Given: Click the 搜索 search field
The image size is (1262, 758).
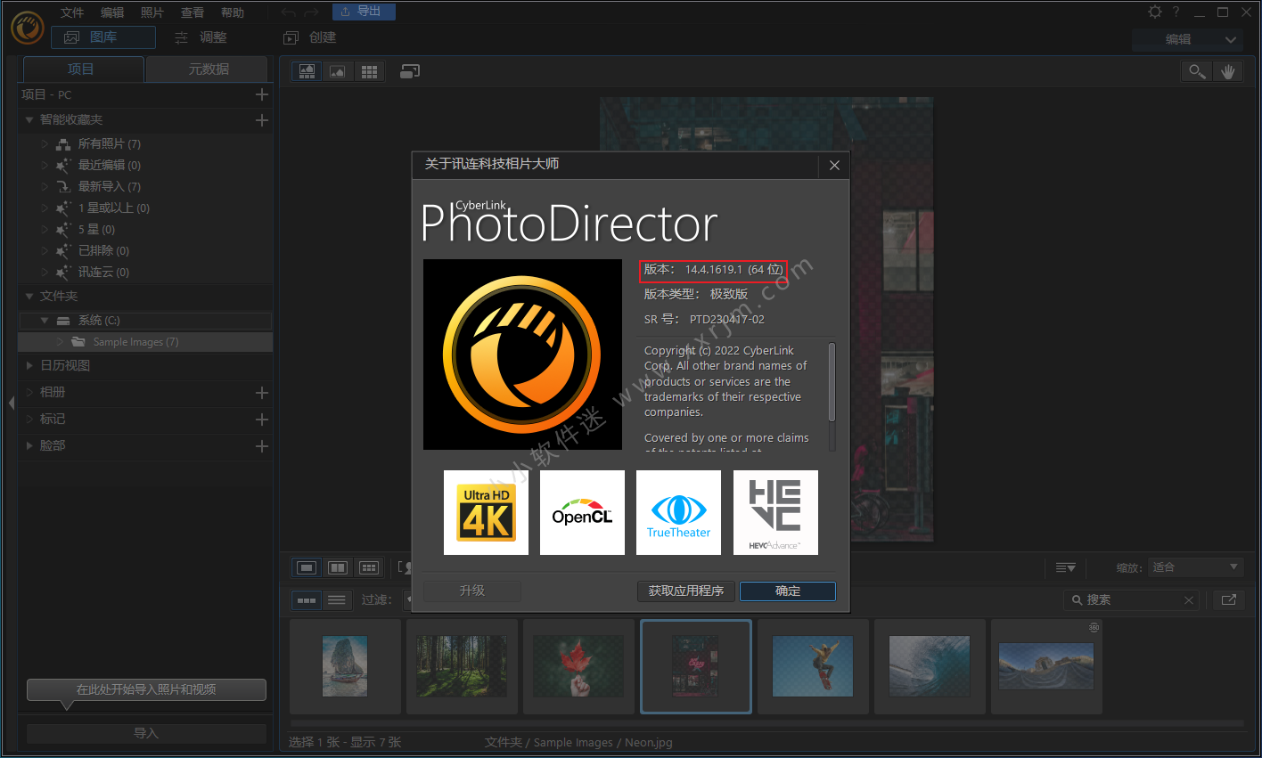Looking at the screenshot, I should click(x=1131, y=600).
